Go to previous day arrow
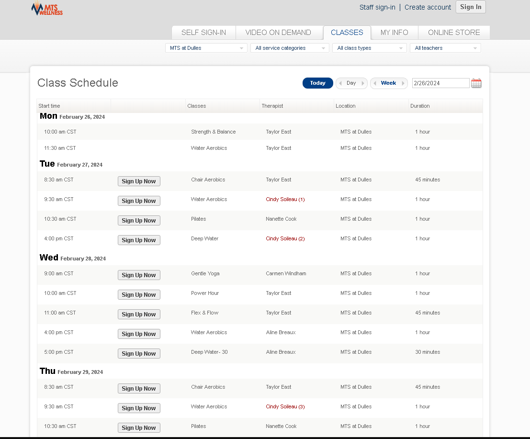 pyautogui.click(x=340, y=83)
